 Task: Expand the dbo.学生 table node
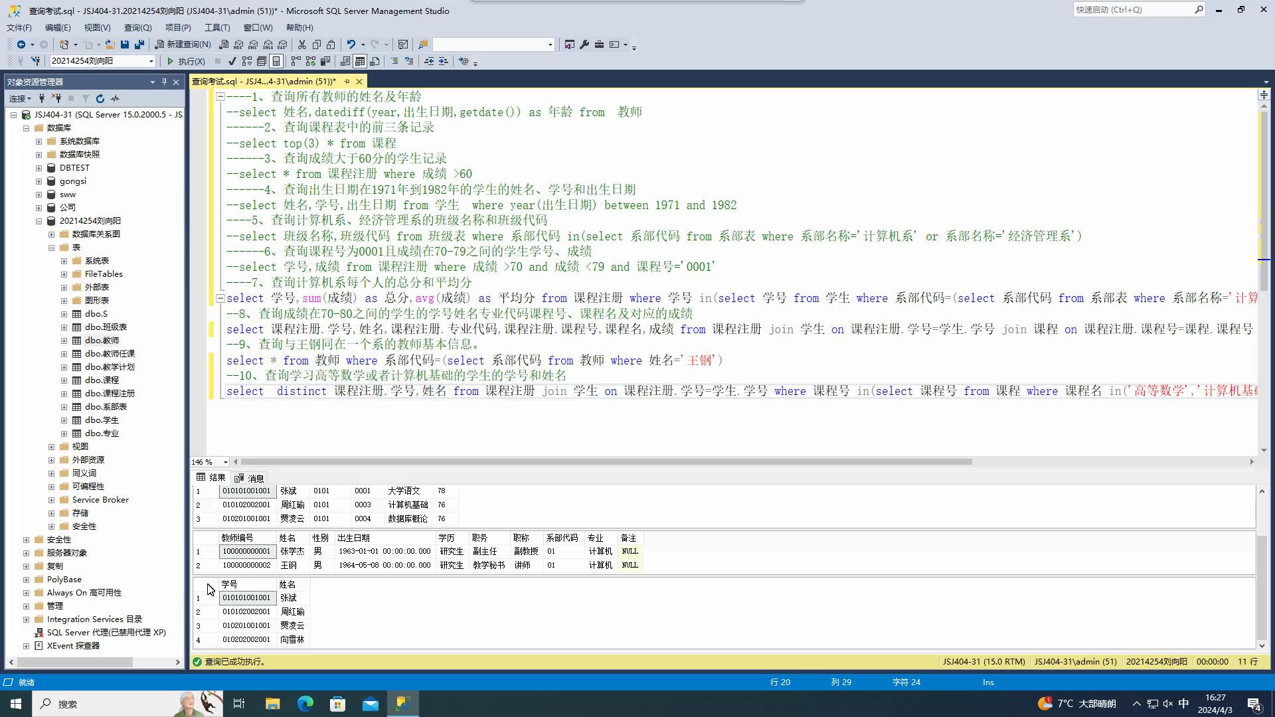(64, 420)
